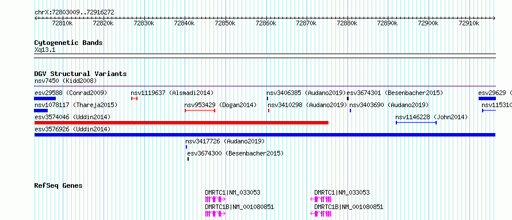Screen dimensions: 512x220
Task: Open the esv3576926 (Uddin2014) long blue bar
Action: 265,135
